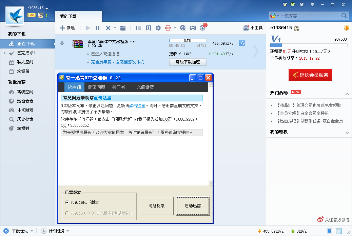Click the green shirt skin icon

[293, 4]
